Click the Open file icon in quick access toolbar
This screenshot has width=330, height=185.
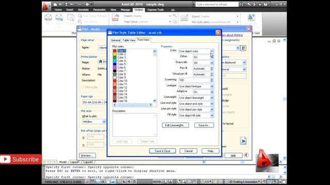click(x=61, y=4)
